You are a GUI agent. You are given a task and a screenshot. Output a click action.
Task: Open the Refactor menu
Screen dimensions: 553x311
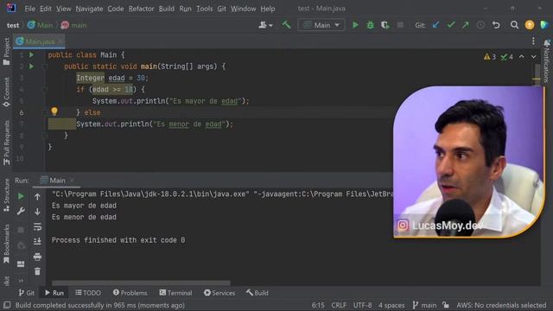(x=141, y=9)
